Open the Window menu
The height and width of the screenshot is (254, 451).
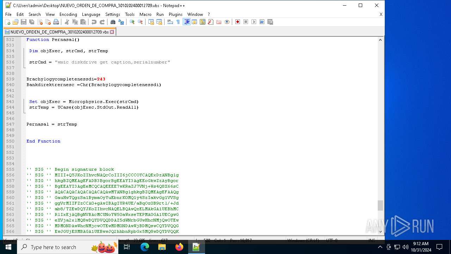point(195,14)
